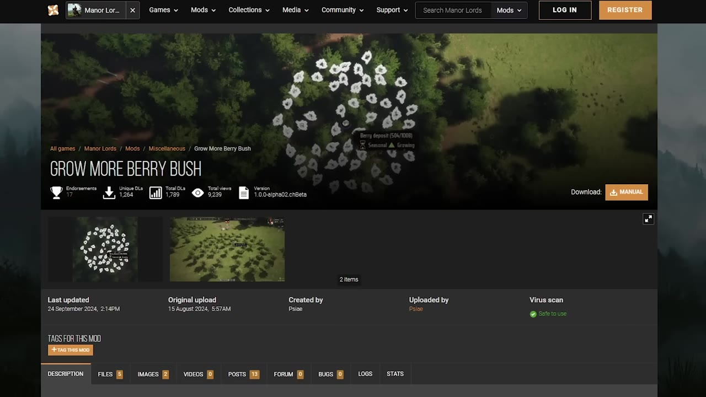Image resolution: width=706 pixels, height=397 pixels.
Task: Open the fullscreen gallery expand icon
Action: click(x=648, y=219)
